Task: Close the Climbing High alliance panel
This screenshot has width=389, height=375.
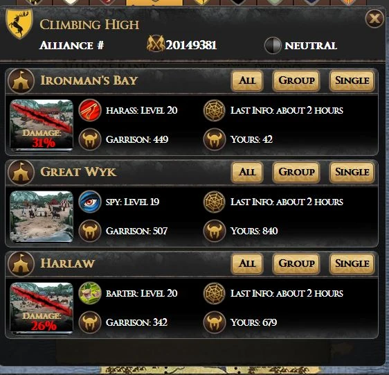Action: tap(374, 19)
